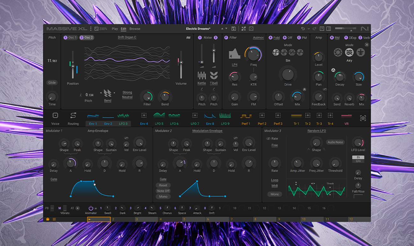The width and height of the screenshot is (414, 246).
Task: Click the Native Instruments NI logo
Action: 365,29
